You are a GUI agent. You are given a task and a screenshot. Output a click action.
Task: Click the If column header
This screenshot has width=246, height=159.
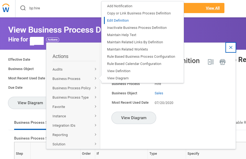[98, 153]
